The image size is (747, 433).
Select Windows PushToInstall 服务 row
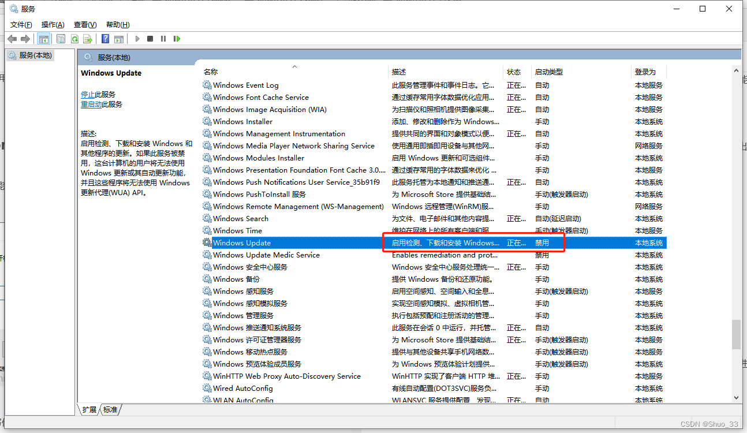[434, 194]
